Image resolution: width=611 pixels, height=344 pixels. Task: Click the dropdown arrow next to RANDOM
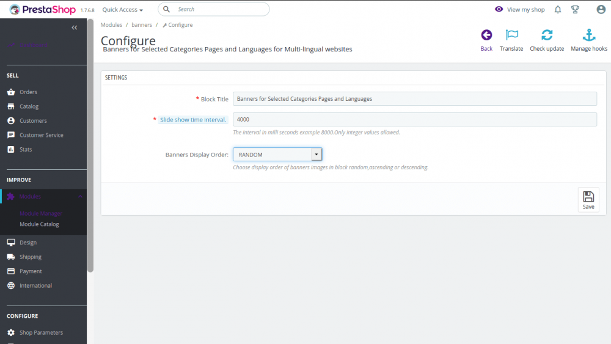[316, 155]
